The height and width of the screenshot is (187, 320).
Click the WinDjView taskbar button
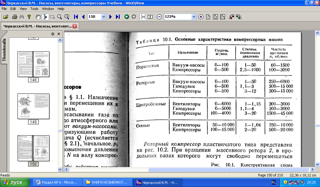point(158,183)
